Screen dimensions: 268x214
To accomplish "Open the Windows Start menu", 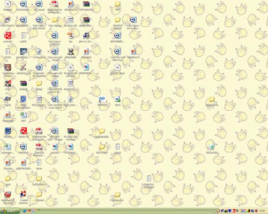I will pyautogui.click(x=10, y=211).
